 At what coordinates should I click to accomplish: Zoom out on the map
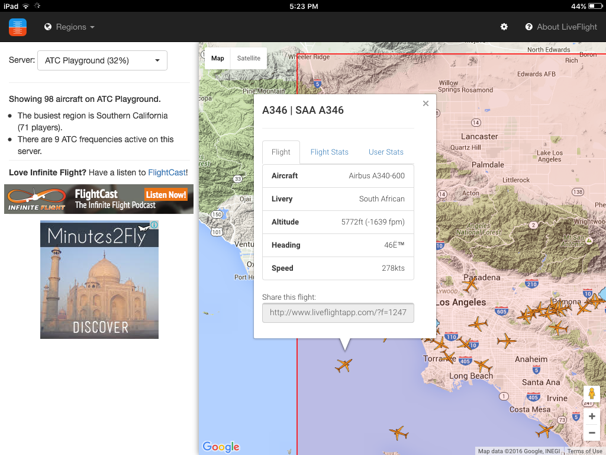[x=592, y=432]
